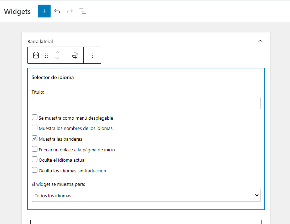Screen dimensions: 290x224
Task: Check Oculta los idiomas sin traducción
Action: pyautogui.click(x=35, y=170)
